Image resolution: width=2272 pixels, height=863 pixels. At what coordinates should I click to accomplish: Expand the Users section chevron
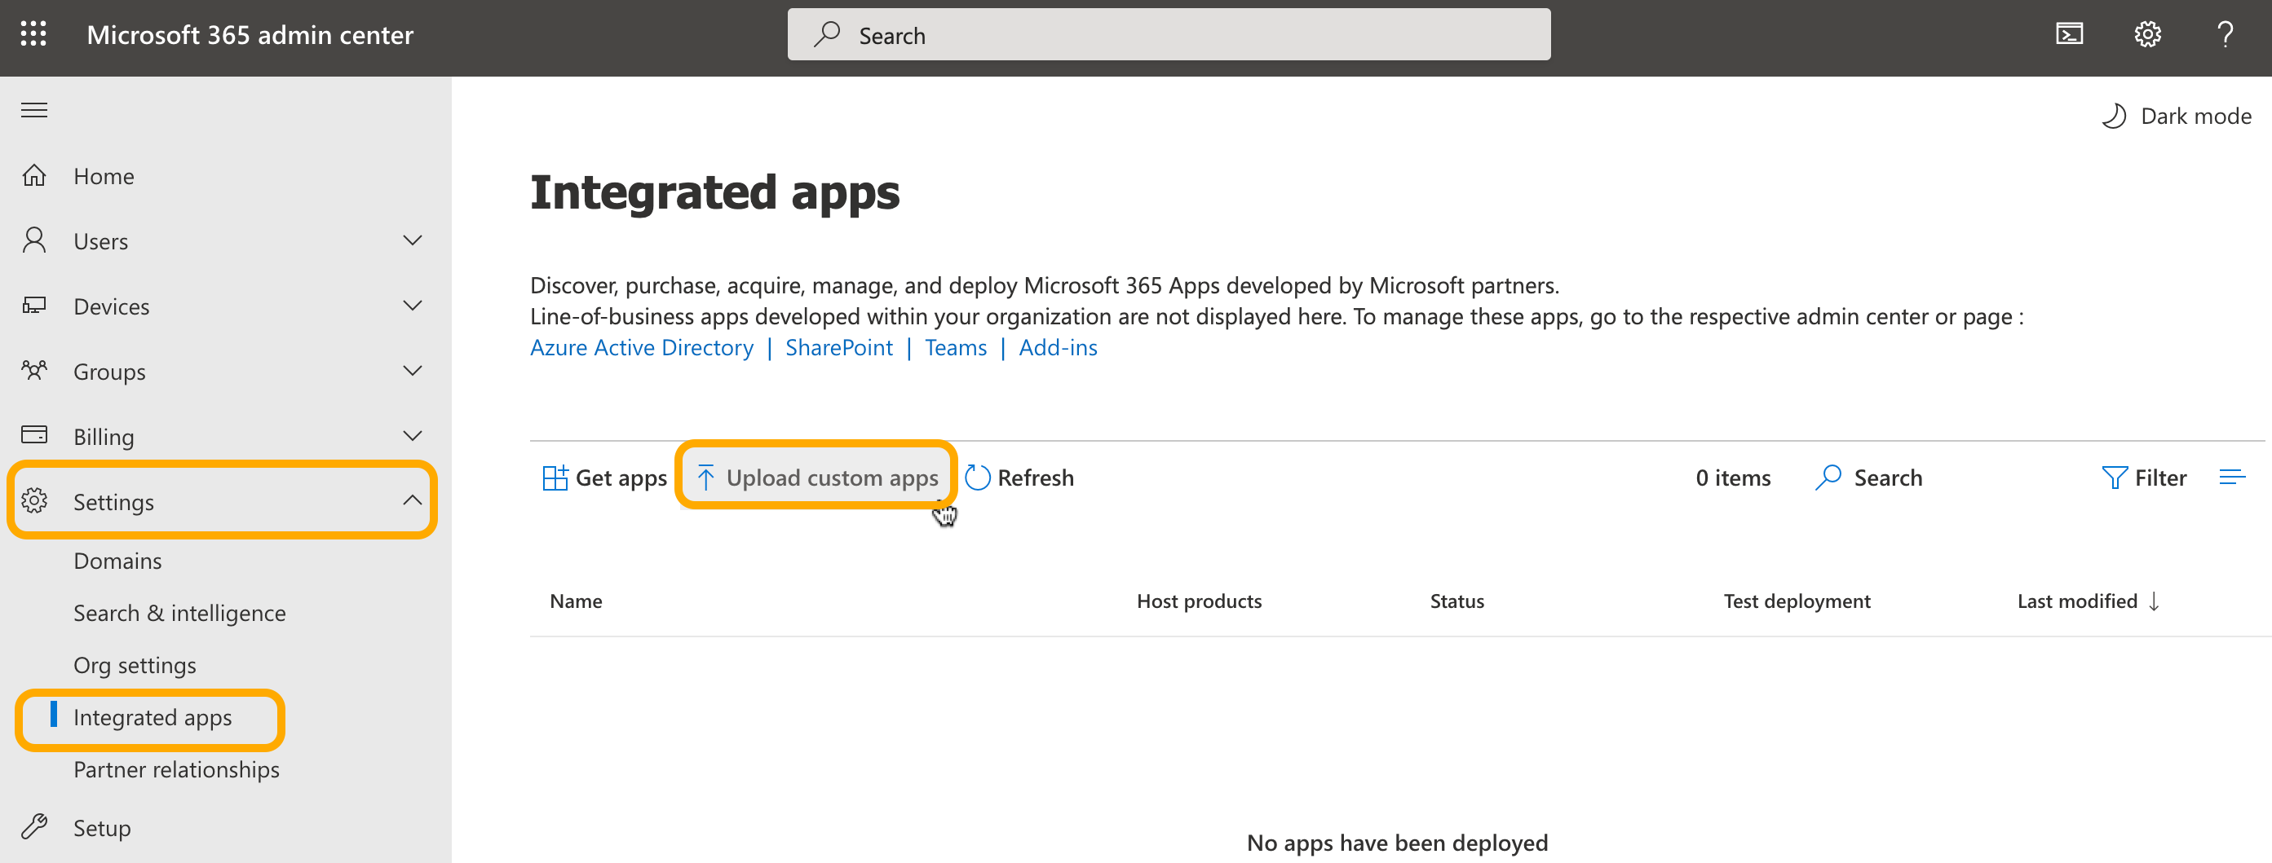coord(412,240)
